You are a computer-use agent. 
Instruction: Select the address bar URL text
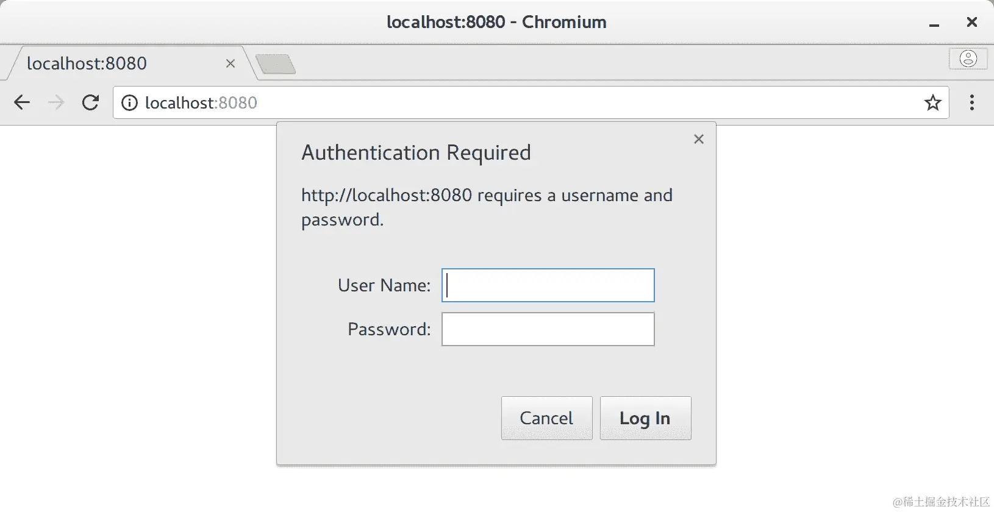click(x=201, y=103)
